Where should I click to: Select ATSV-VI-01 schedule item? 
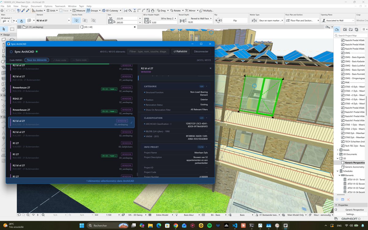pos(354,179)
